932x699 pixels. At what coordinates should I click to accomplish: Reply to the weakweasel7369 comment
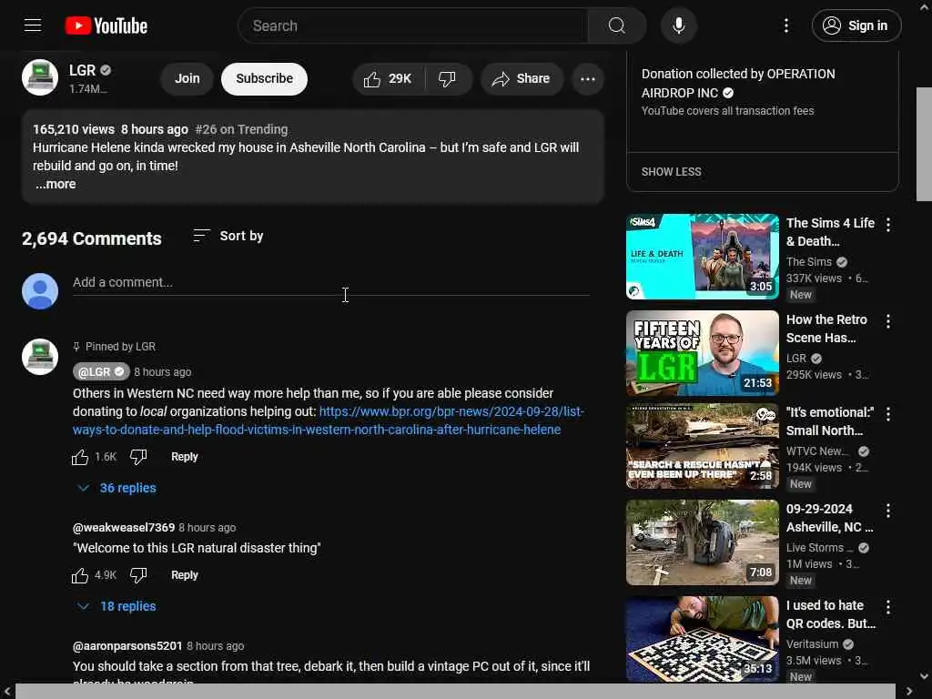pos(184,575)
